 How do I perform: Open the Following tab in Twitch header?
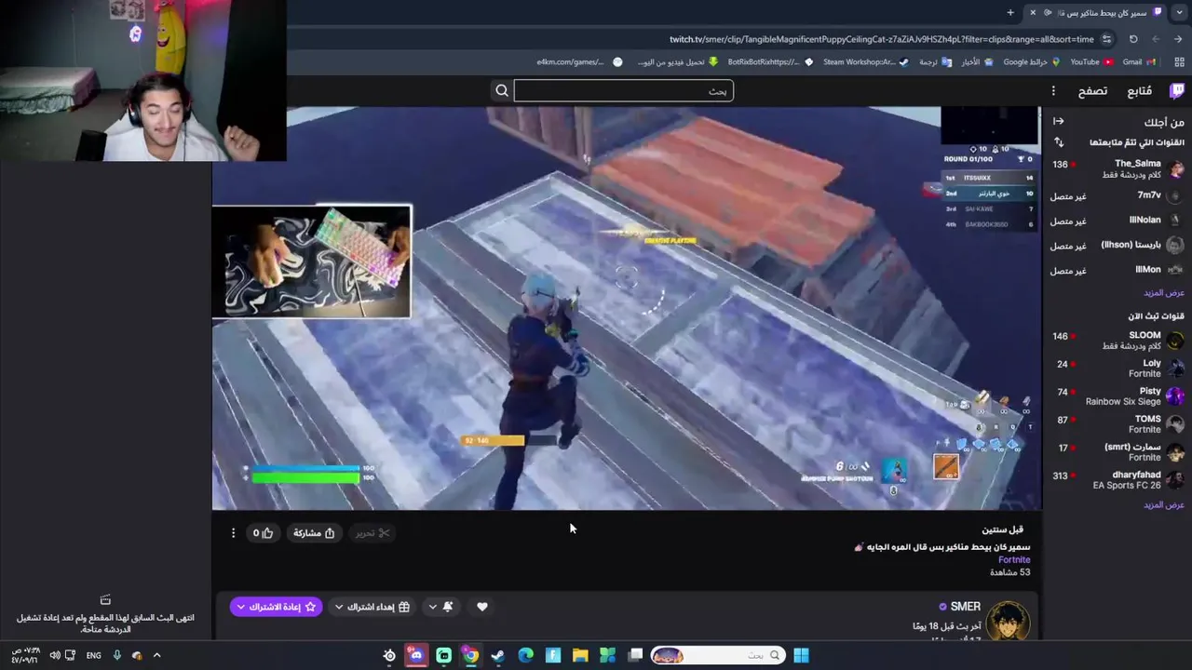[x=1139, y=90]
